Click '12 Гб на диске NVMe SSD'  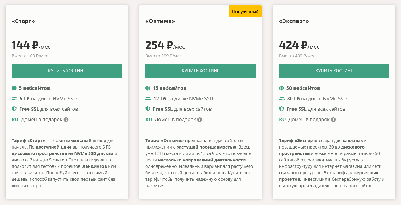[183, 99]
